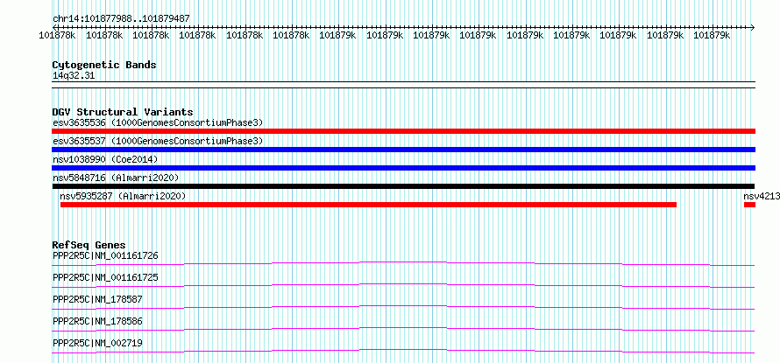Click the PPP2R5C|NM_001161726 transcript label

click(105, 256)
